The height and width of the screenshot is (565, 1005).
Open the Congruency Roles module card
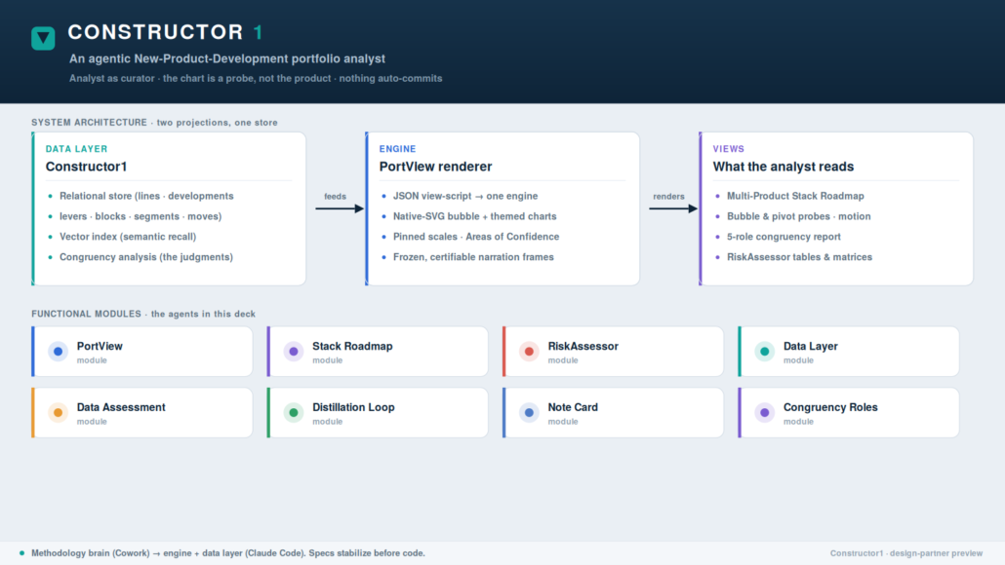[x=849, y=413]
